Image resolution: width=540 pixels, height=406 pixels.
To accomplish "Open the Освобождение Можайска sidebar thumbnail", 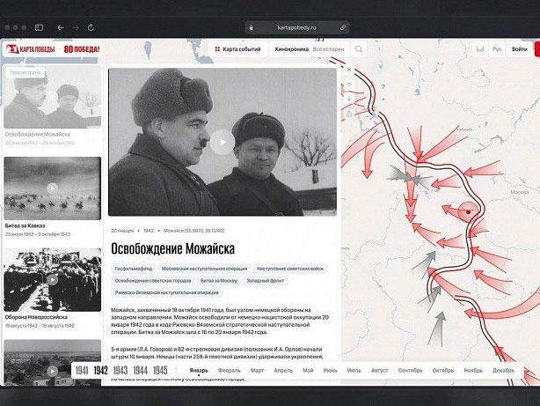I will (x=53, y=97).
